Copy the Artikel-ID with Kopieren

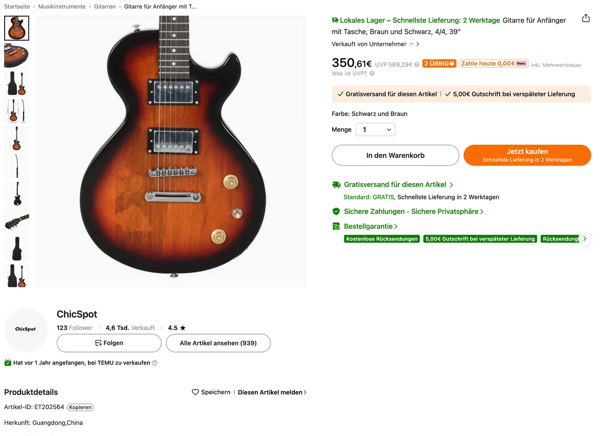[x=80, y=407]
